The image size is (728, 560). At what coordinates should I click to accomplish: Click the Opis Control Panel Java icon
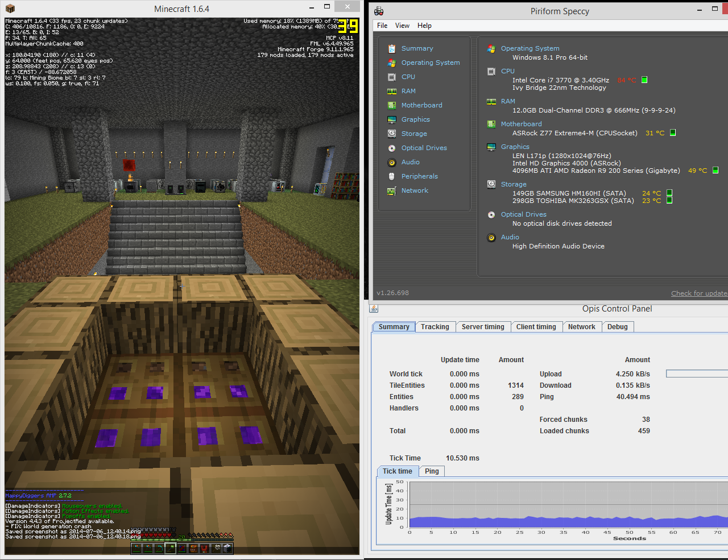tap(374, 309)
